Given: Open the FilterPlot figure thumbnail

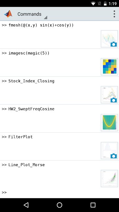Looking at the screenshot, I should pos(109,150).
